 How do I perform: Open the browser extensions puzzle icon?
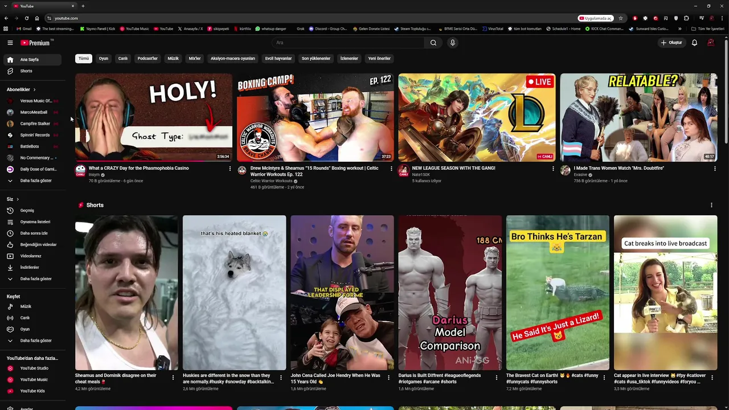686,18
